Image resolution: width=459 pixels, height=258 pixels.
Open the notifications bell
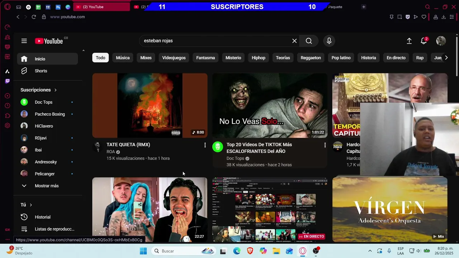click(424, 41)
